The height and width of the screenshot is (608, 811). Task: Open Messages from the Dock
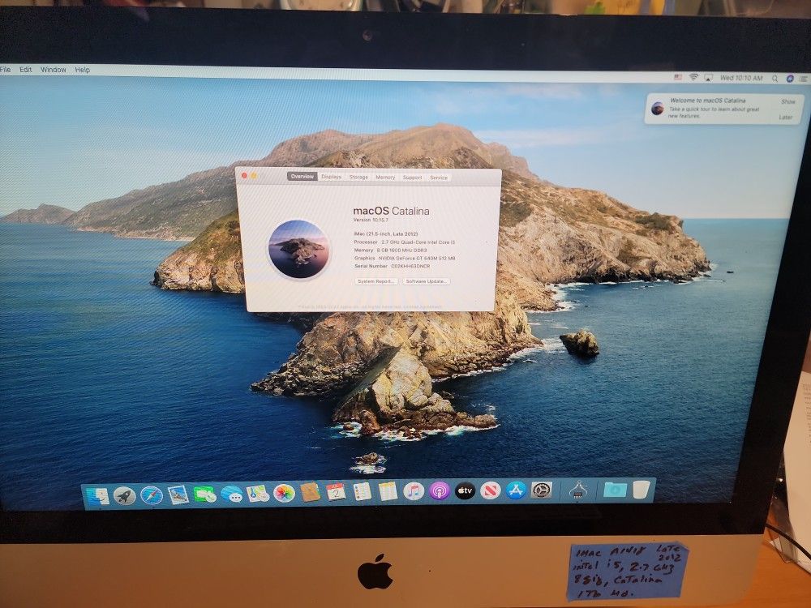(232, 494)
